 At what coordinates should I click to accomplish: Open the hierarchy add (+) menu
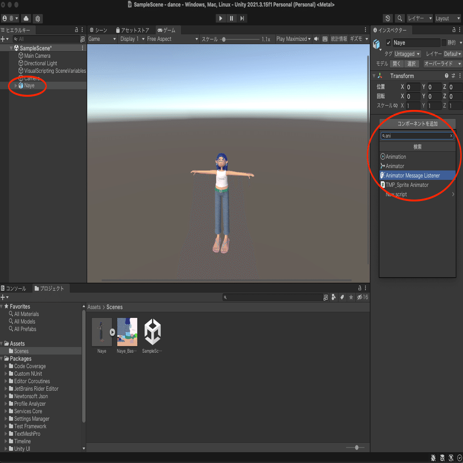tap(4, 39)
